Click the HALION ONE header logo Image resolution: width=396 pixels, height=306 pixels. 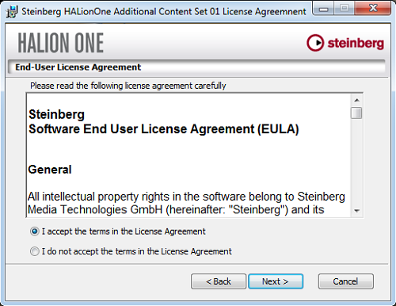61,43
